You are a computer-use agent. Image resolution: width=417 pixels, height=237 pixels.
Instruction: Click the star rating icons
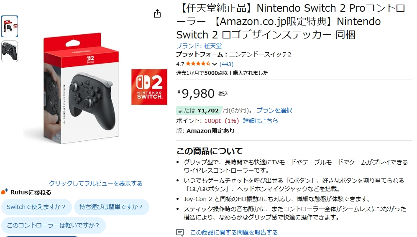198,64
